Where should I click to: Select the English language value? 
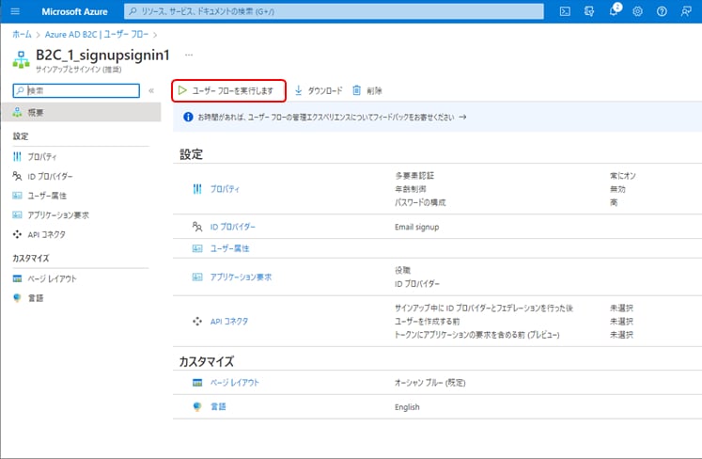tap(407, 407)
